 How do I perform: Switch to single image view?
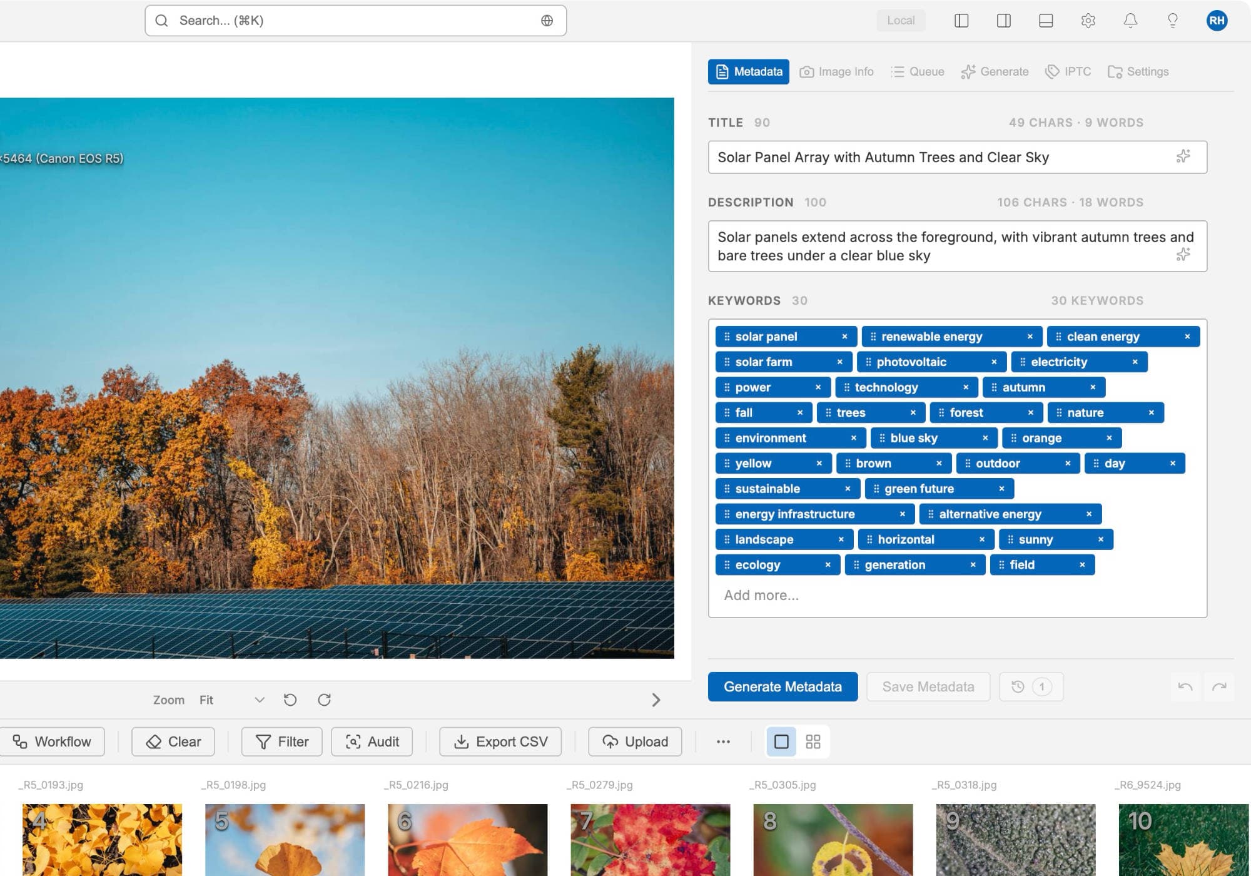[781, 742]
